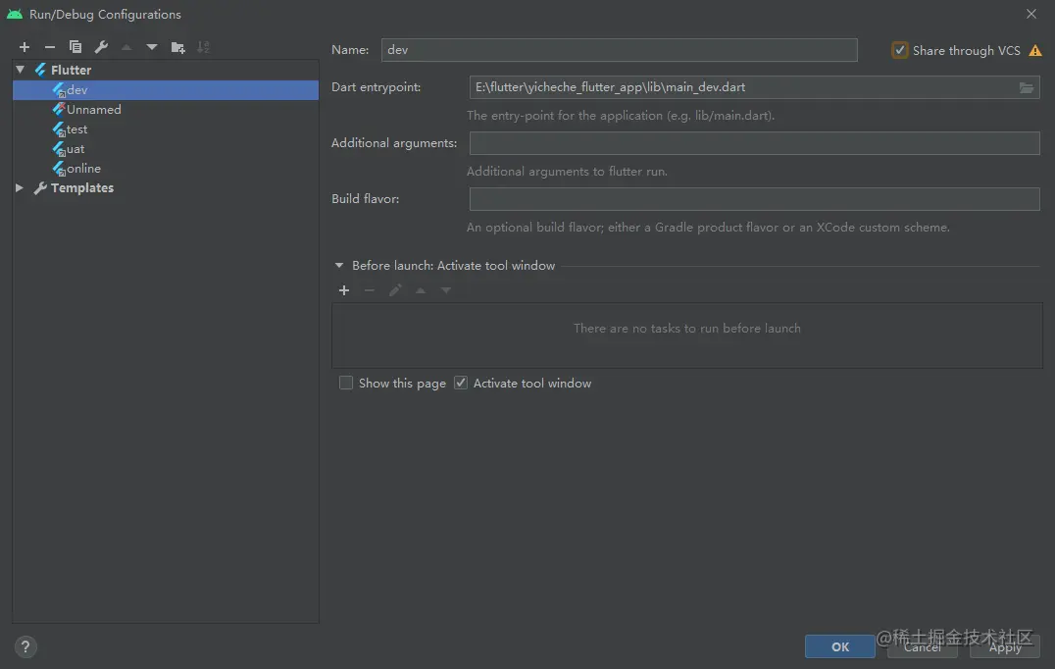This screenshot has height=669, width=1055.
Task: Browse for Dart entrypoint file
Action: (x=1027, y=87)
